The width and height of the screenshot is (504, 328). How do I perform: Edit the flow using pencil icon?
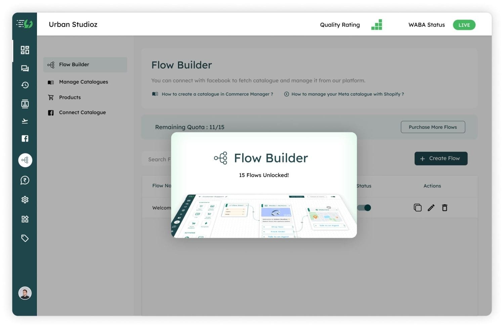click(x=431, y=208)
